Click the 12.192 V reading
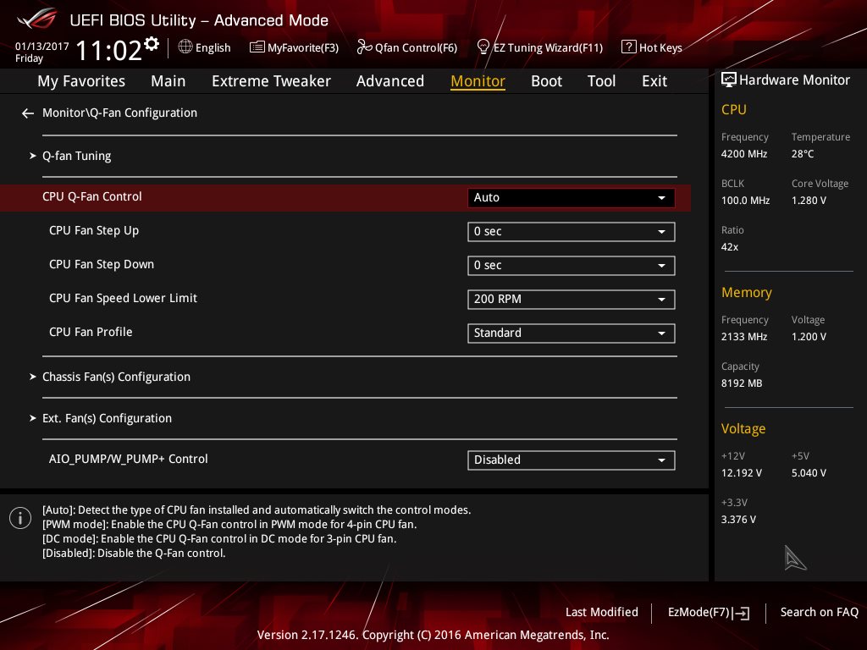The image size is (867, 650). pyautogui.click(x=742, y=473)
